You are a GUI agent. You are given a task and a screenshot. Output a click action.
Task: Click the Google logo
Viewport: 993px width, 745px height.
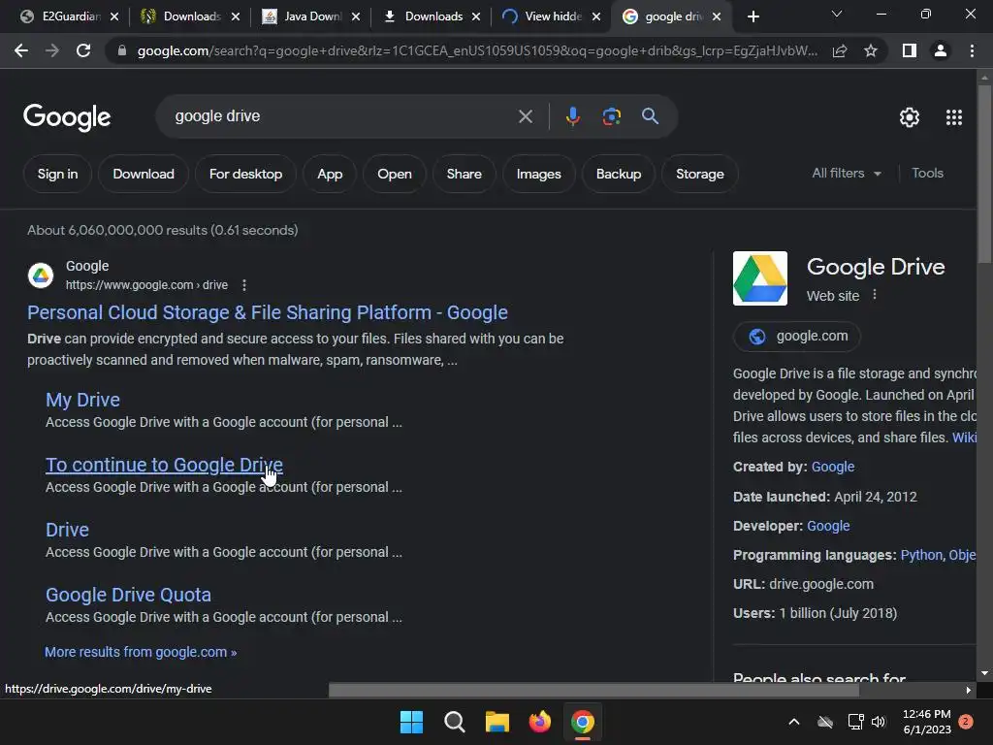pos(67,117)
